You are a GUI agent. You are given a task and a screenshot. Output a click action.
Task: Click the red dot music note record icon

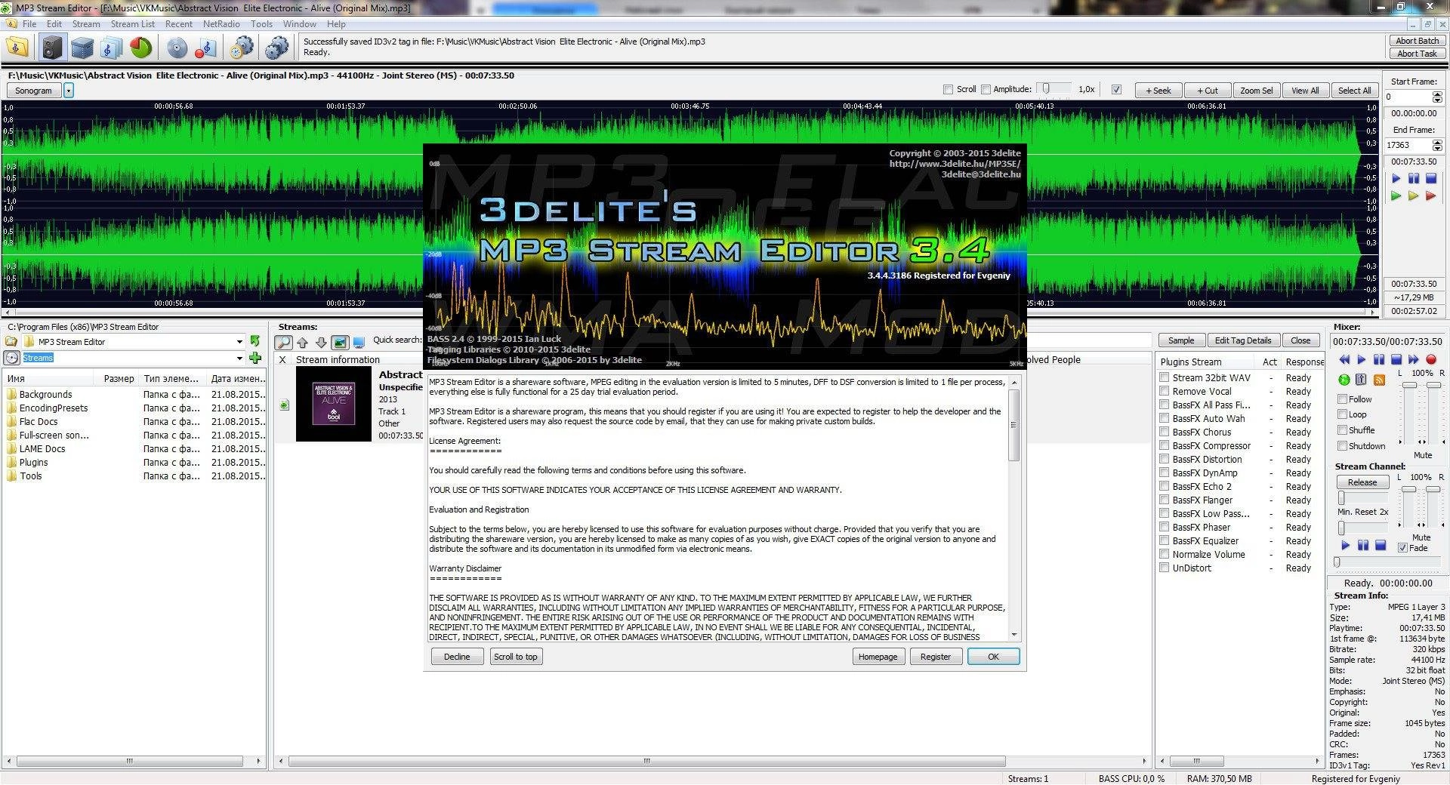[x=205, y=48]
